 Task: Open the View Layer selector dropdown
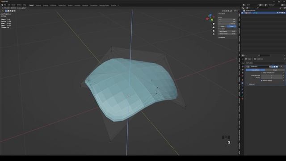click(x=266, y=5)
